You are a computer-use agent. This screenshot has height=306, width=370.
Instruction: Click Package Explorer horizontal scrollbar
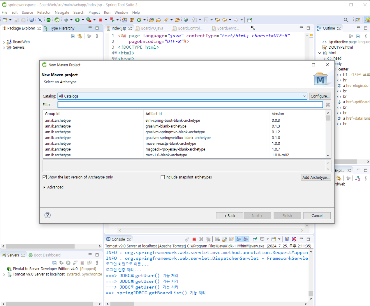pyautogui.click(x=40, y=246)
